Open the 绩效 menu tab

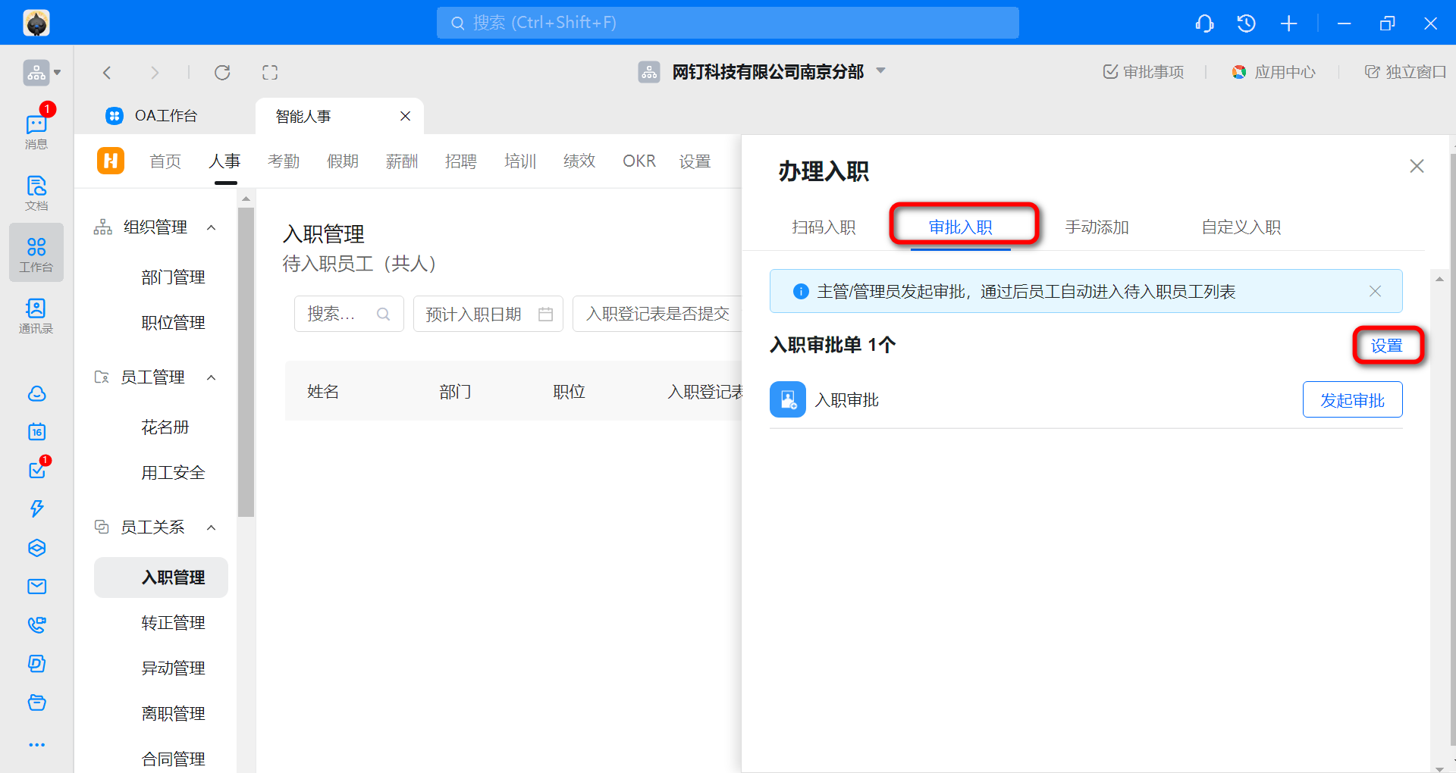(x=579, y=161)
